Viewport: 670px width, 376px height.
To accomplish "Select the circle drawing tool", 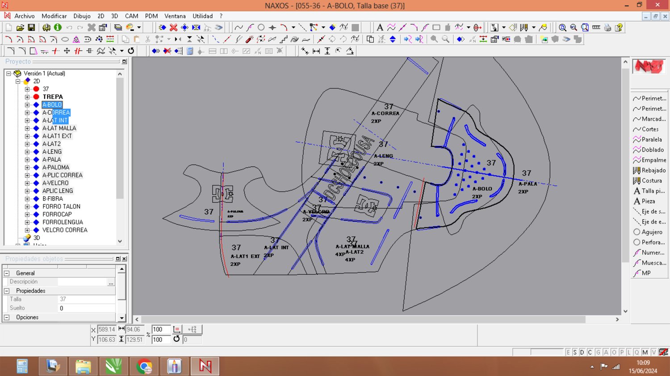I will 261,28.
